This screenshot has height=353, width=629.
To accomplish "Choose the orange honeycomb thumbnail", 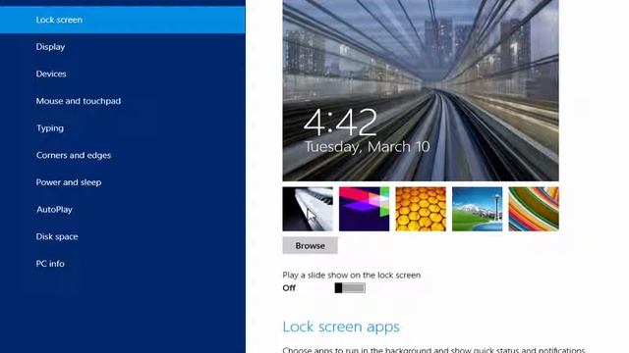I will coord(421,209).
